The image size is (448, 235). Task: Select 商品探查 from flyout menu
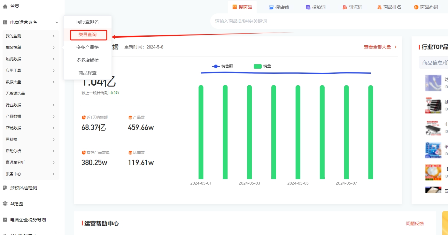tap(88, 73)
